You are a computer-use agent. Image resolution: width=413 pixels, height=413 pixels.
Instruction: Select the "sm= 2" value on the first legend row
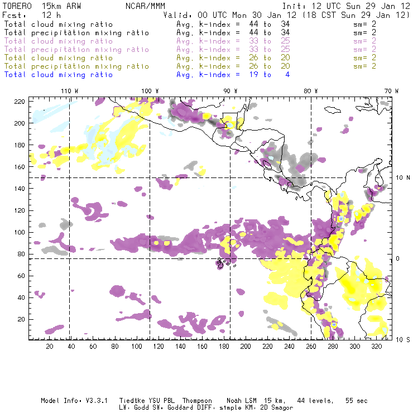pos(364,24)
